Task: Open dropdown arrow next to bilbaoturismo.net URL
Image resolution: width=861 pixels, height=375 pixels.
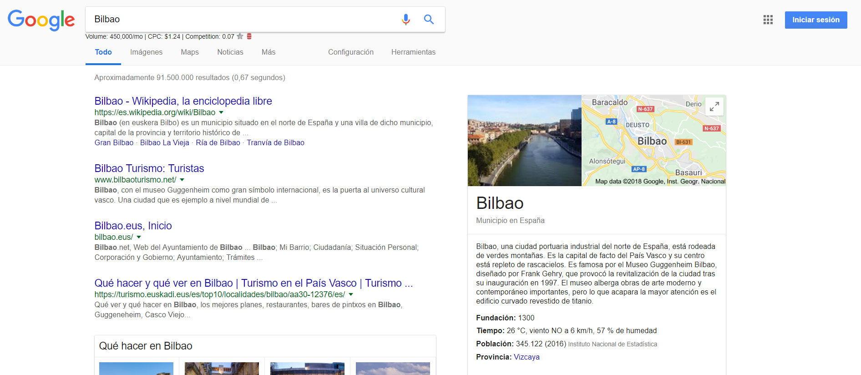Action: (182, 180)
